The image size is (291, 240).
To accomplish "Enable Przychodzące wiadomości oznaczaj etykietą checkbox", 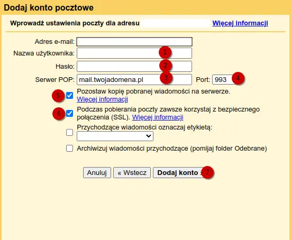I will click(x=70, y=133).
